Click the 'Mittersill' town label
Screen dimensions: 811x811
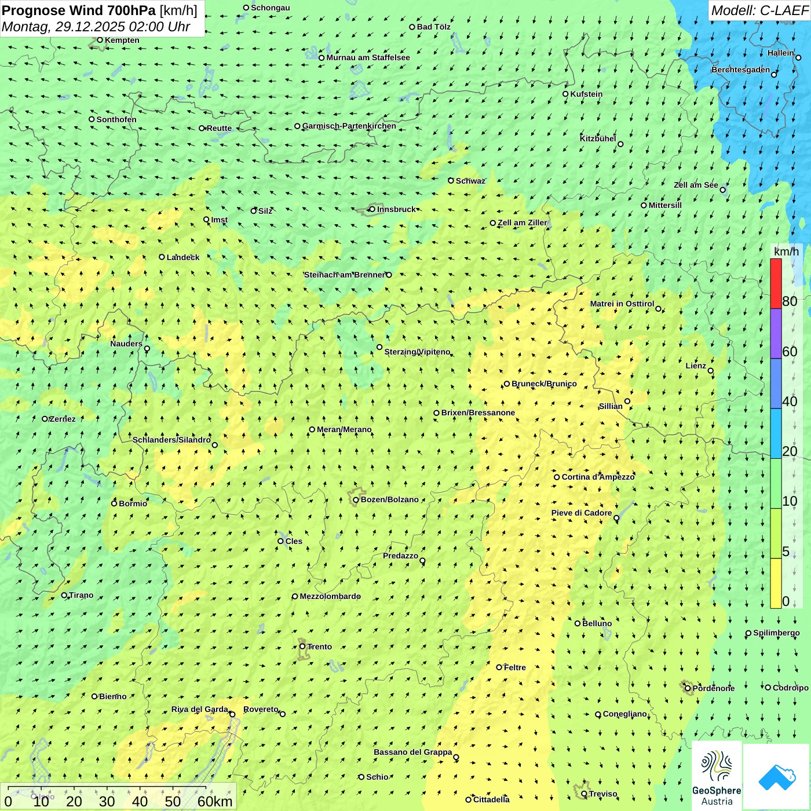(665, 205)
